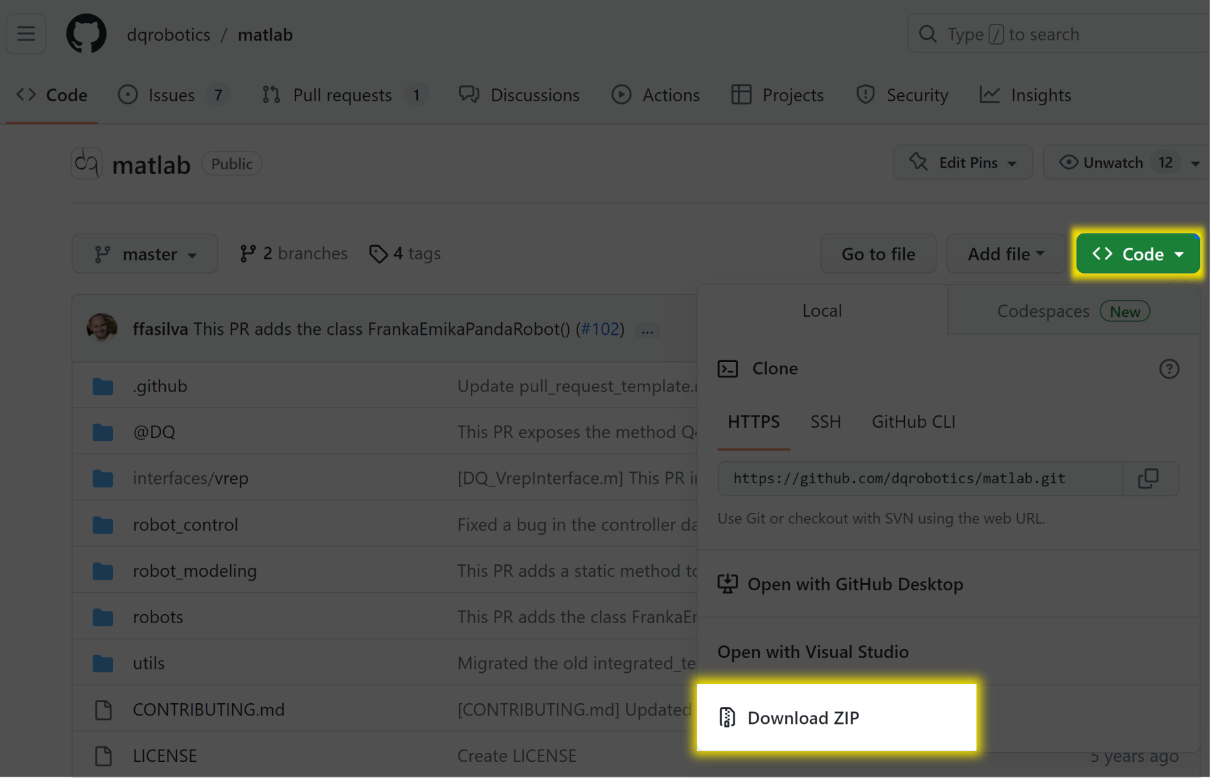Click commit message 'Fixed a bug in the controller'
This screenshot has height=778, width=1210.
point(577,524)
